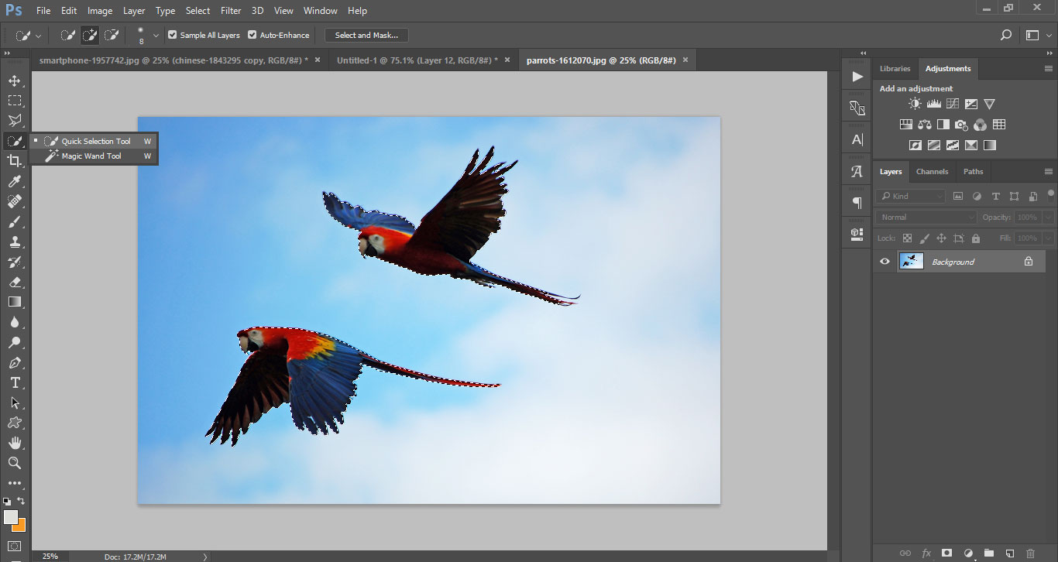Select the Eyedropper tool

coord(14,181)
